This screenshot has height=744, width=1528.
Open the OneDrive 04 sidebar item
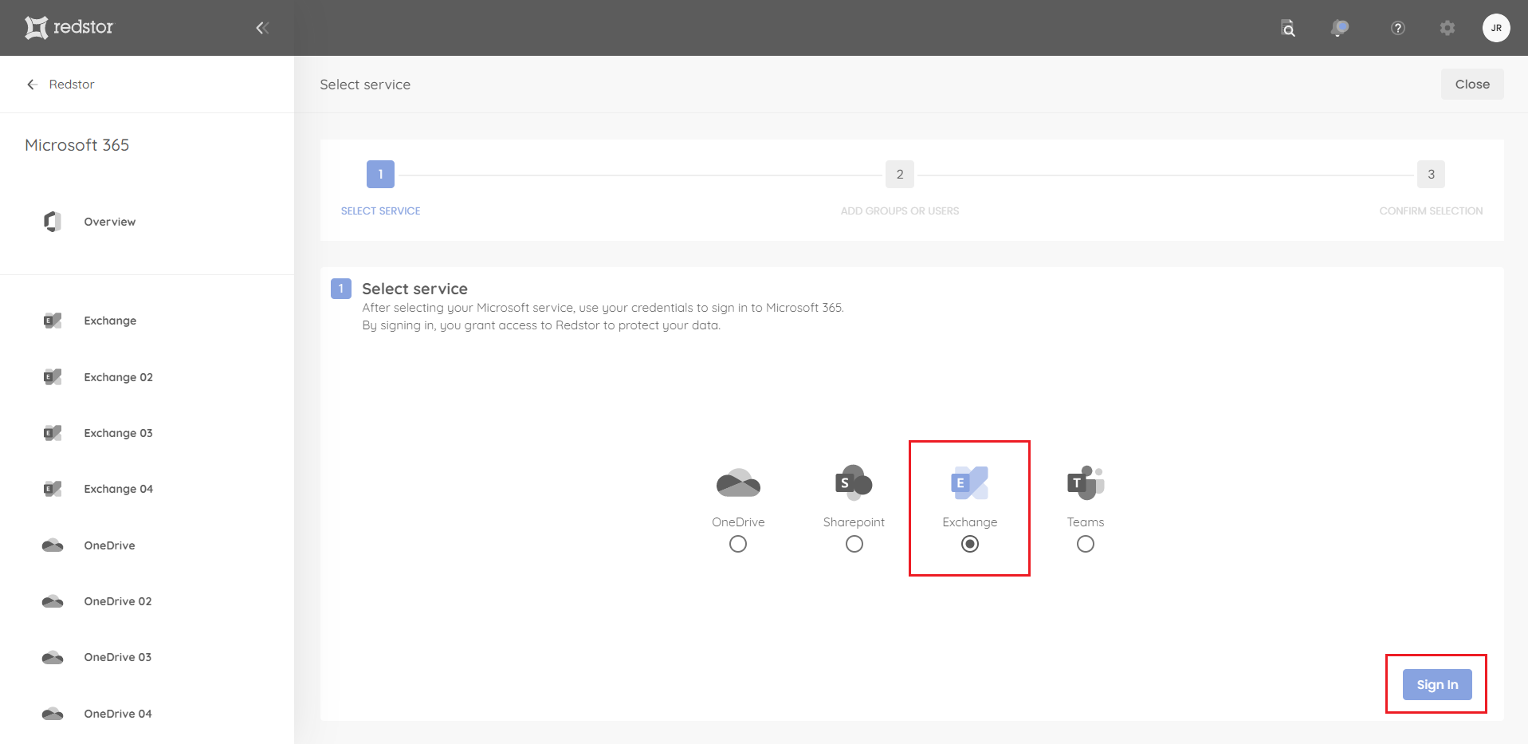[118, 714]
